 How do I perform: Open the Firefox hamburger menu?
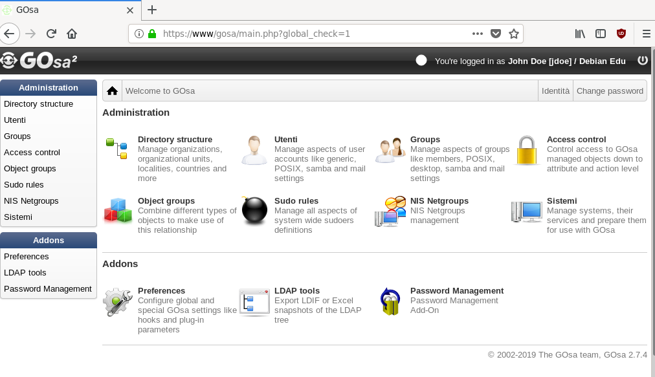coord(646,34)
